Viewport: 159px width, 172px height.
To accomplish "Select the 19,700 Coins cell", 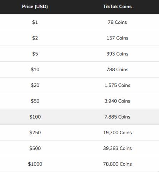I will click(x=117, y=132).
